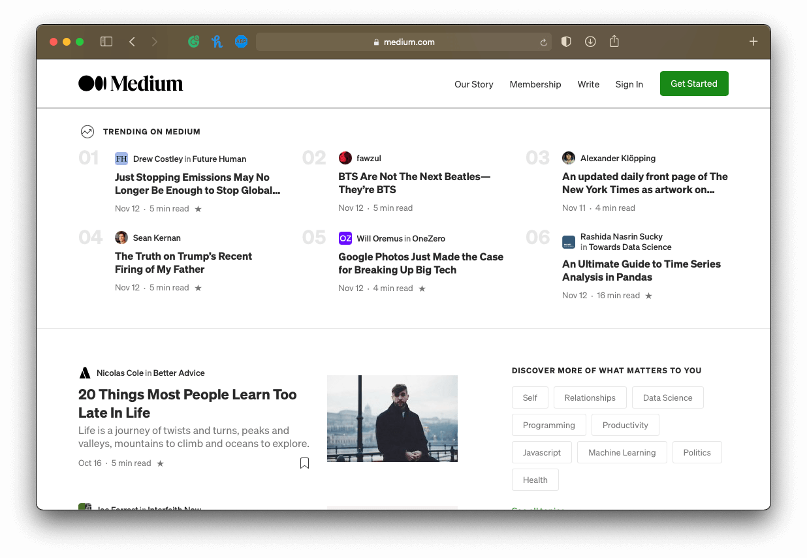Click the Medium logo
This screenshot has height=558, width=807.
(x=131, y=83)
